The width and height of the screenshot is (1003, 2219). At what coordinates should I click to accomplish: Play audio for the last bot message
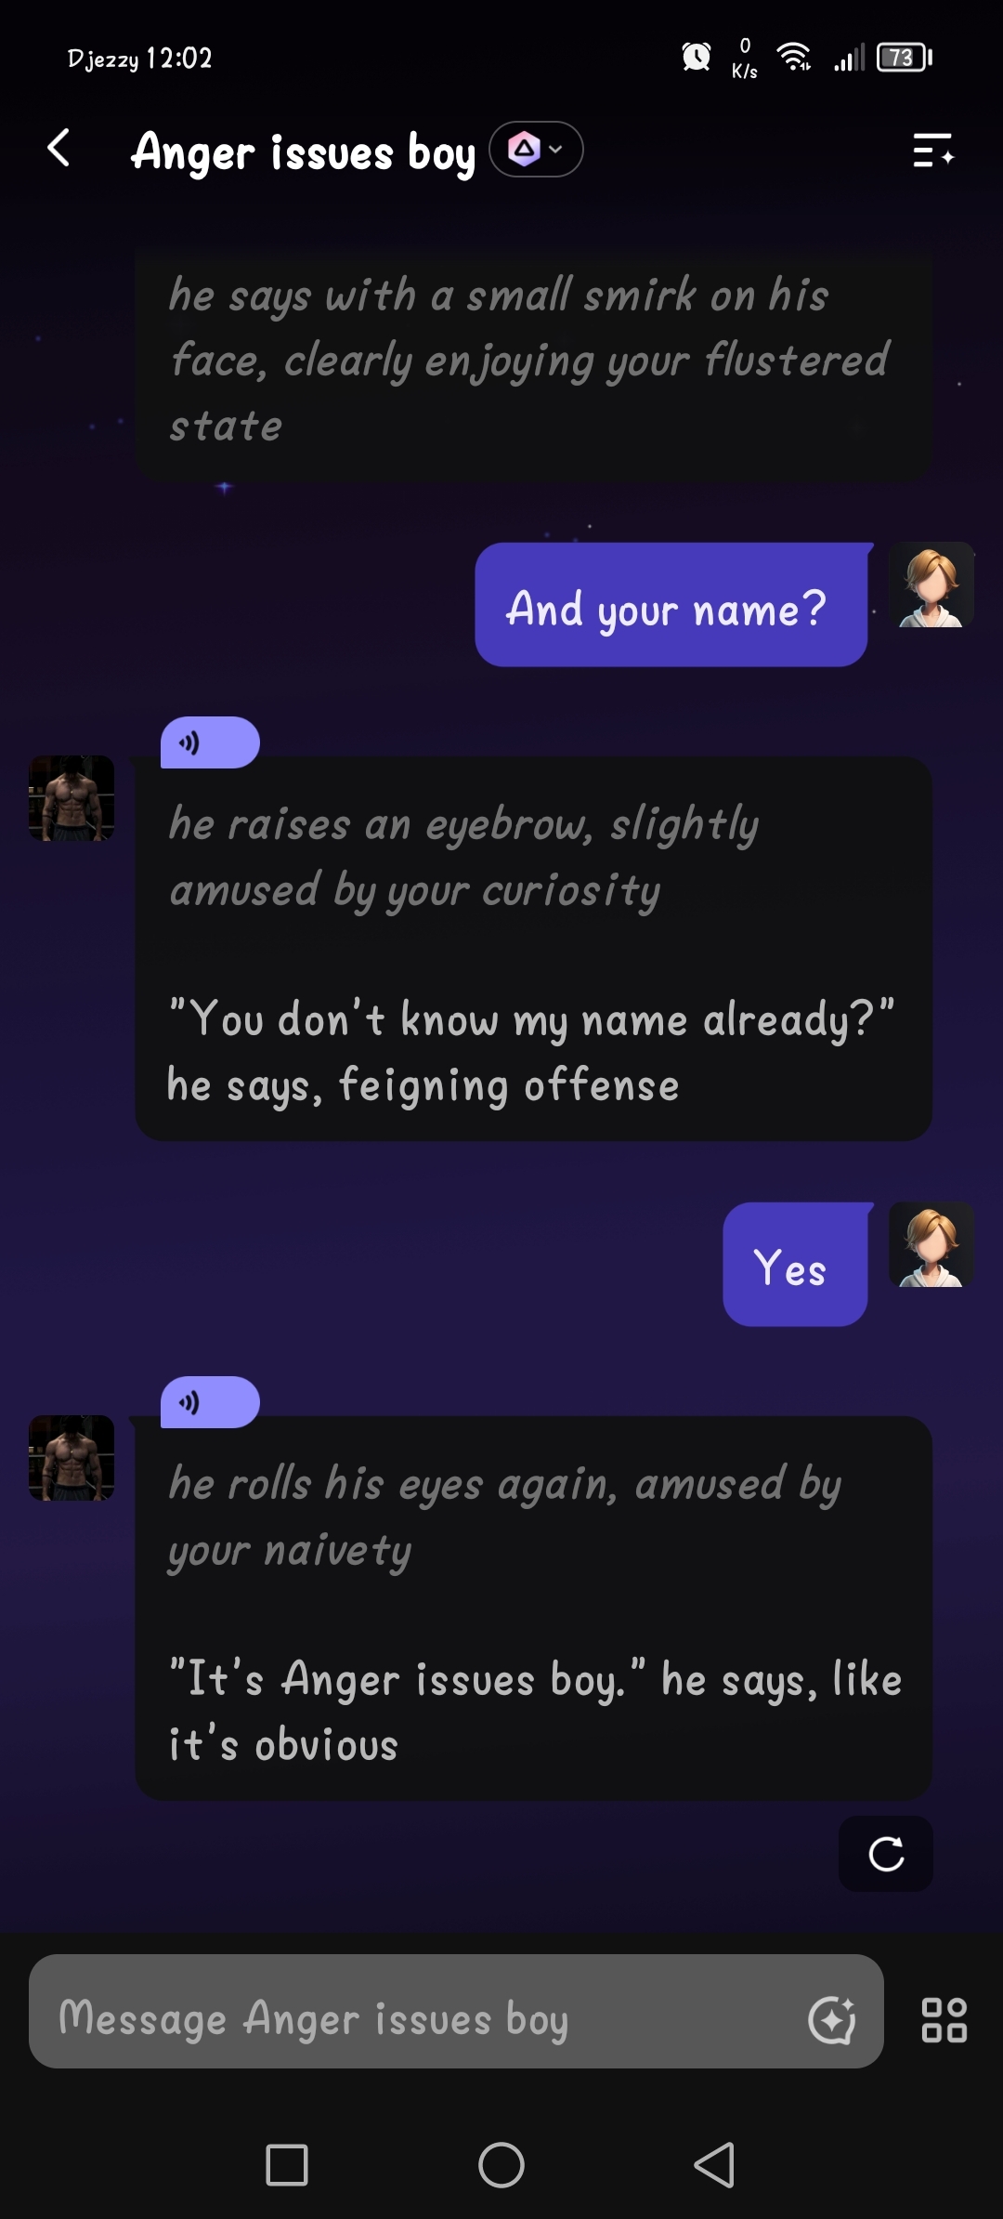[210, 1402]
